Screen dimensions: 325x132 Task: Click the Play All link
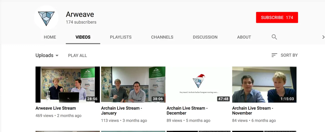(x=77, y=55)
